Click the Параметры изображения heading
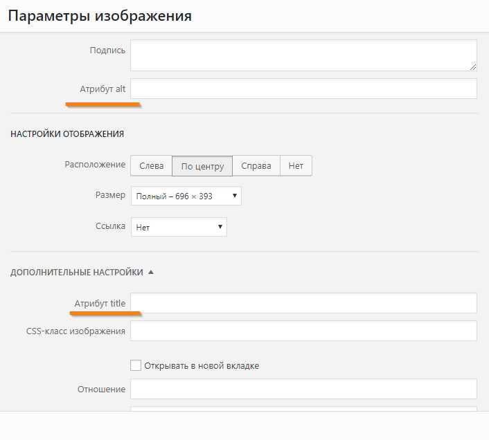This screenshot has width=489, height=440. pyautogui.click(x=100, y=16)
